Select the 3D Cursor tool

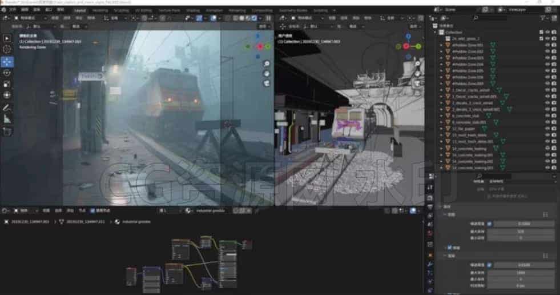7,49
